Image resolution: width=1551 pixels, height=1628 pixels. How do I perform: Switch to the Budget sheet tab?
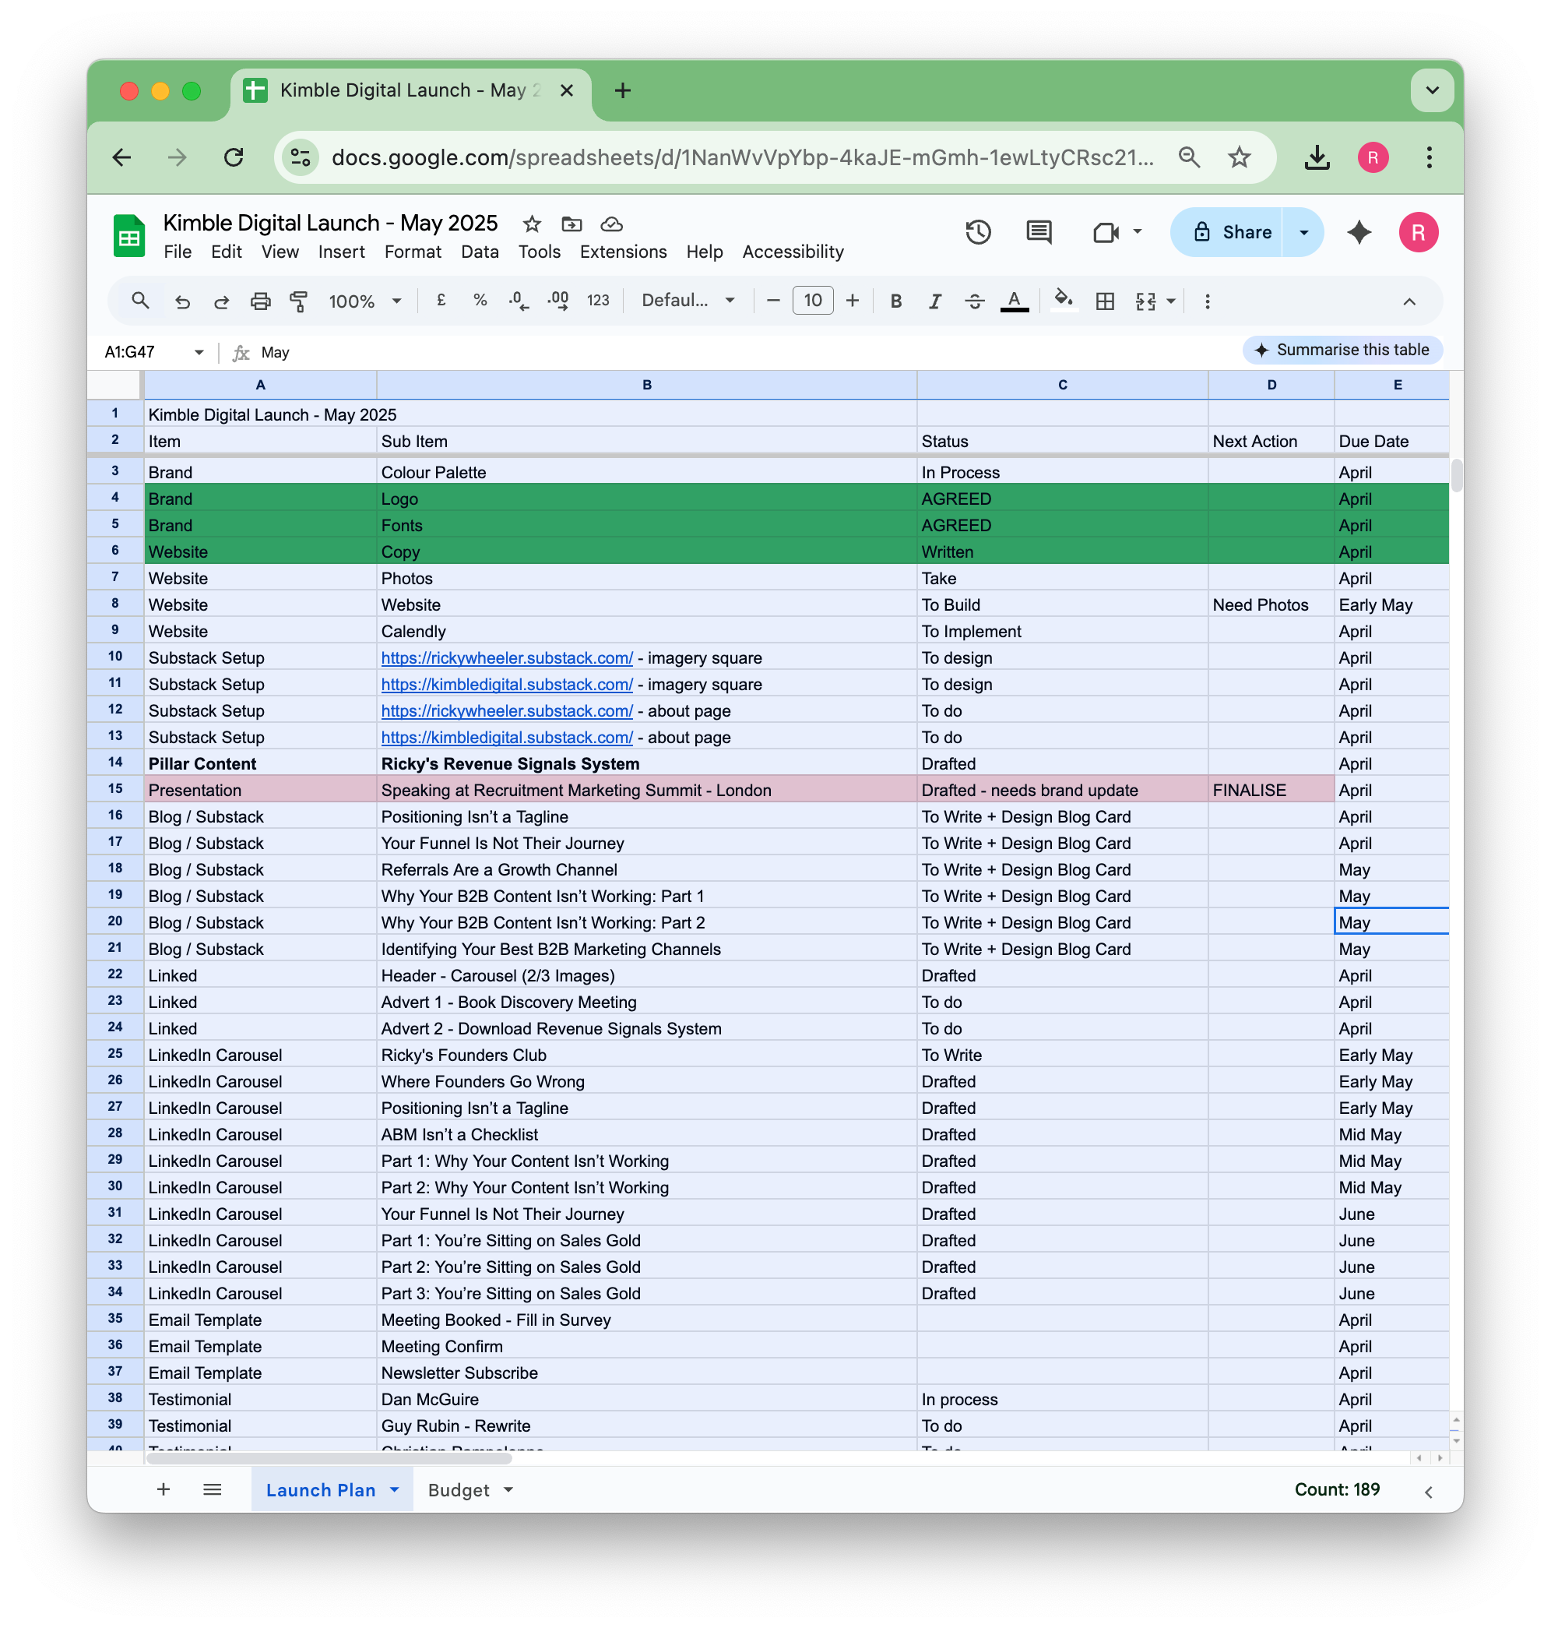(459, 1490)
